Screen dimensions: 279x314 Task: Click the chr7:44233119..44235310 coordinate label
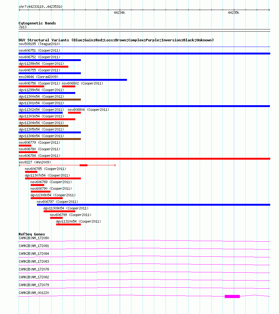(x=40, y=7)
